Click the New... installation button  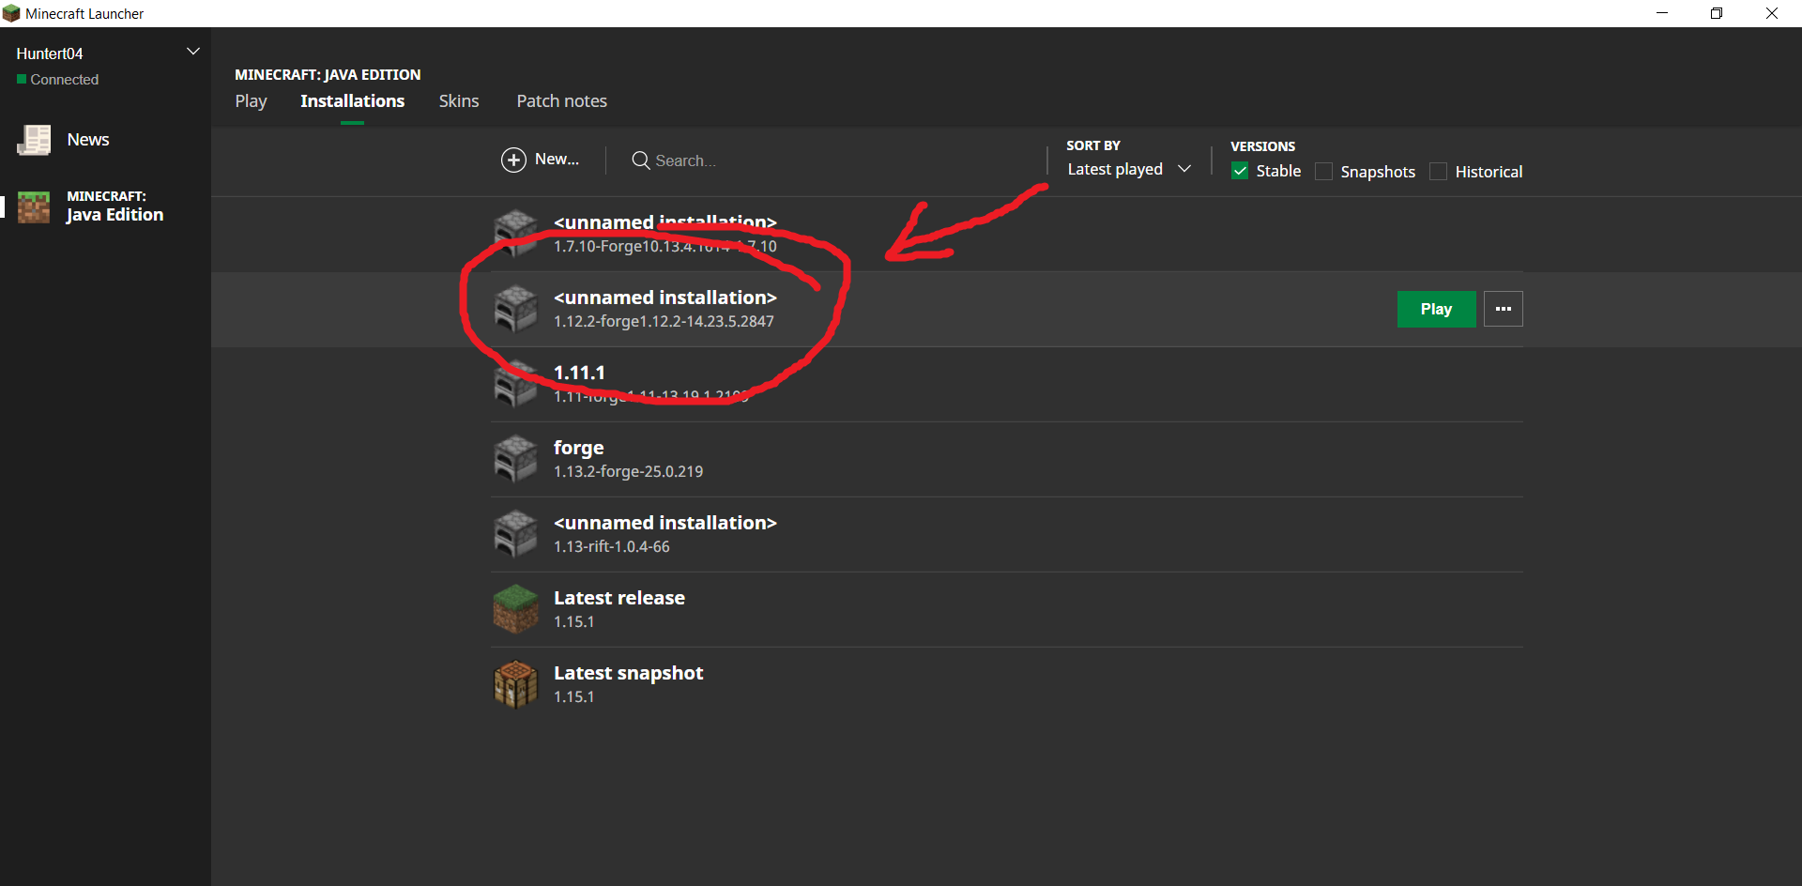(x=541, y=160)
